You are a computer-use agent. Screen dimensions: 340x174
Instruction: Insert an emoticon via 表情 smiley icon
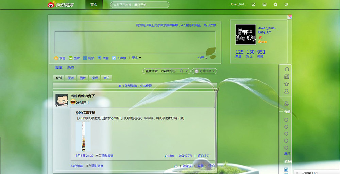coord(56,58)
